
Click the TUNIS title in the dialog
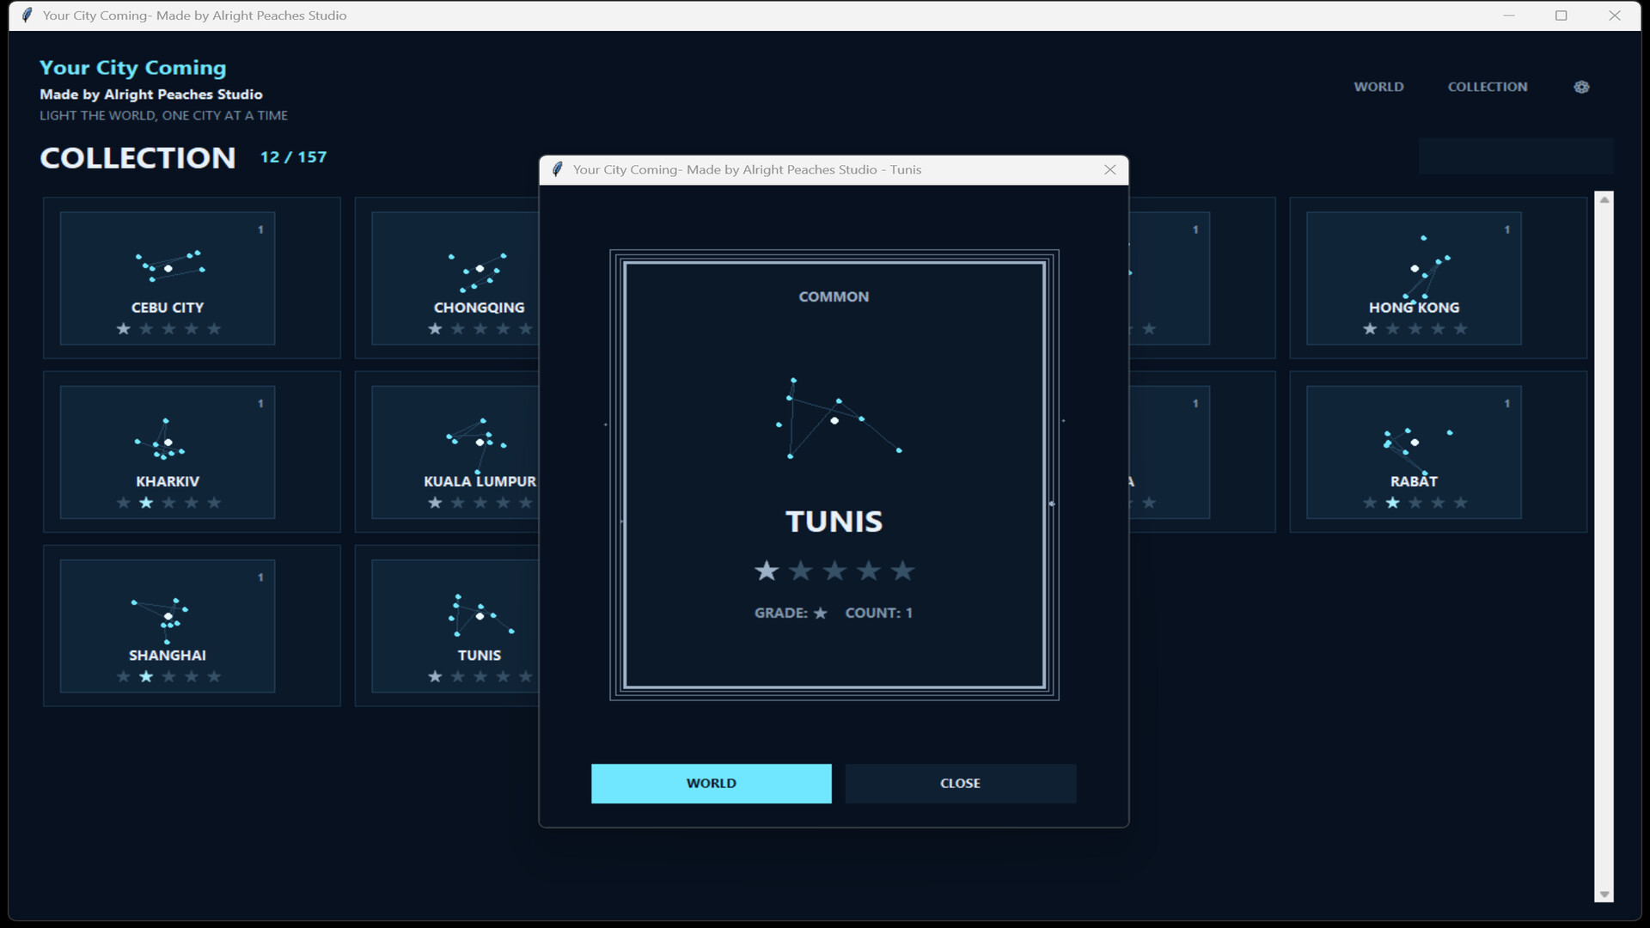click(x=834, y=522)
